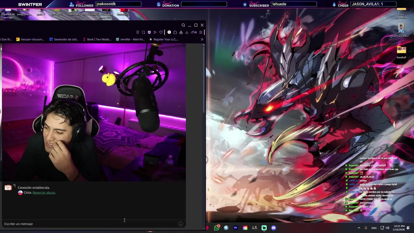Toggle the purple ad-blocker shield icon
This screenshot has width=414, height=233.
(x=149, y=32)
